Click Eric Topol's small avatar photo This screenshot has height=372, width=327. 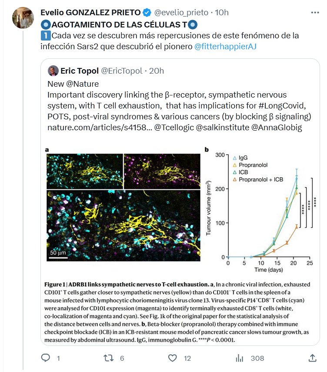pos(53,71)
